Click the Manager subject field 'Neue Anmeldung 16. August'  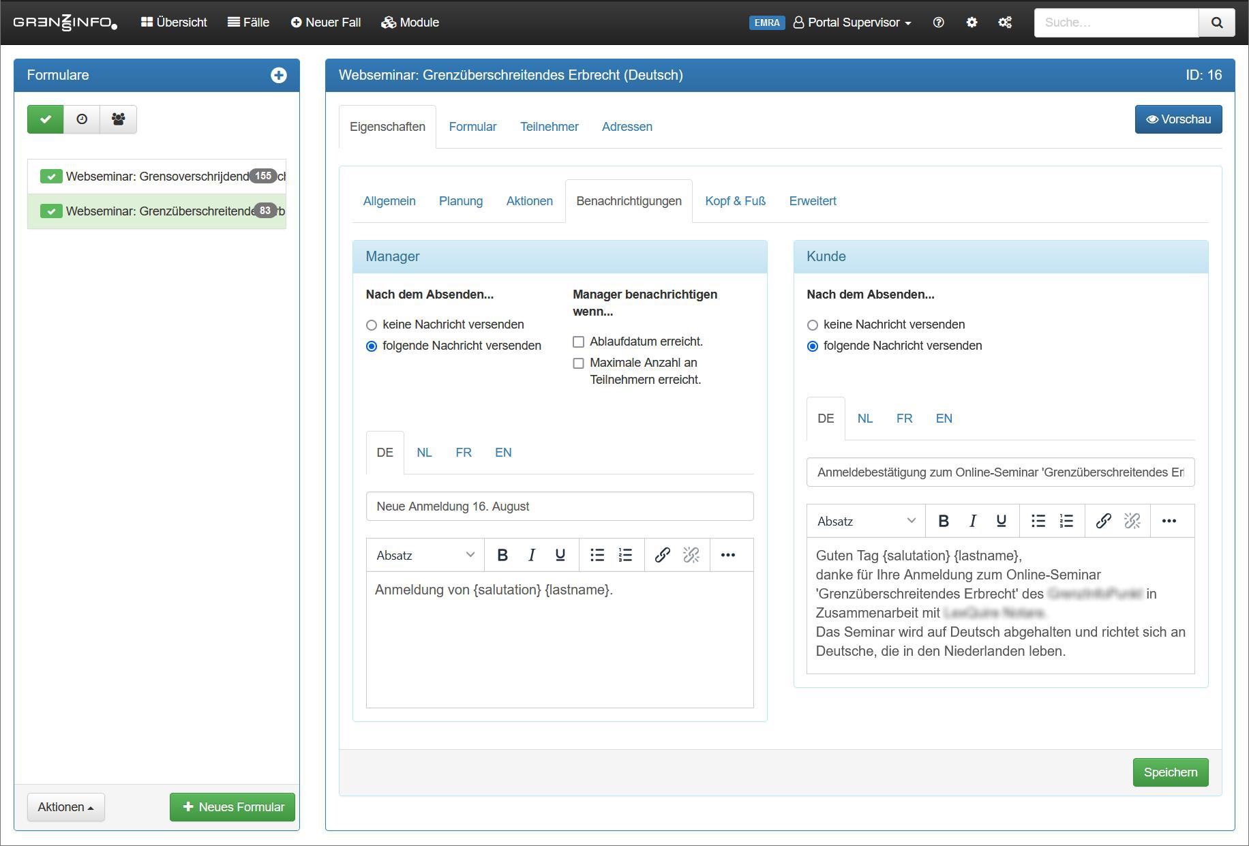coord(559,507)
